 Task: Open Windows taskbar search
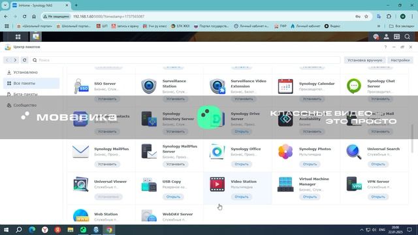coord(19,230)
